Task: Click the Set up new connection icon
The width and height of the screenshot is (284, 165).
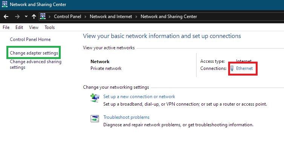Action: pyautogui.click(x=95, y=98)
